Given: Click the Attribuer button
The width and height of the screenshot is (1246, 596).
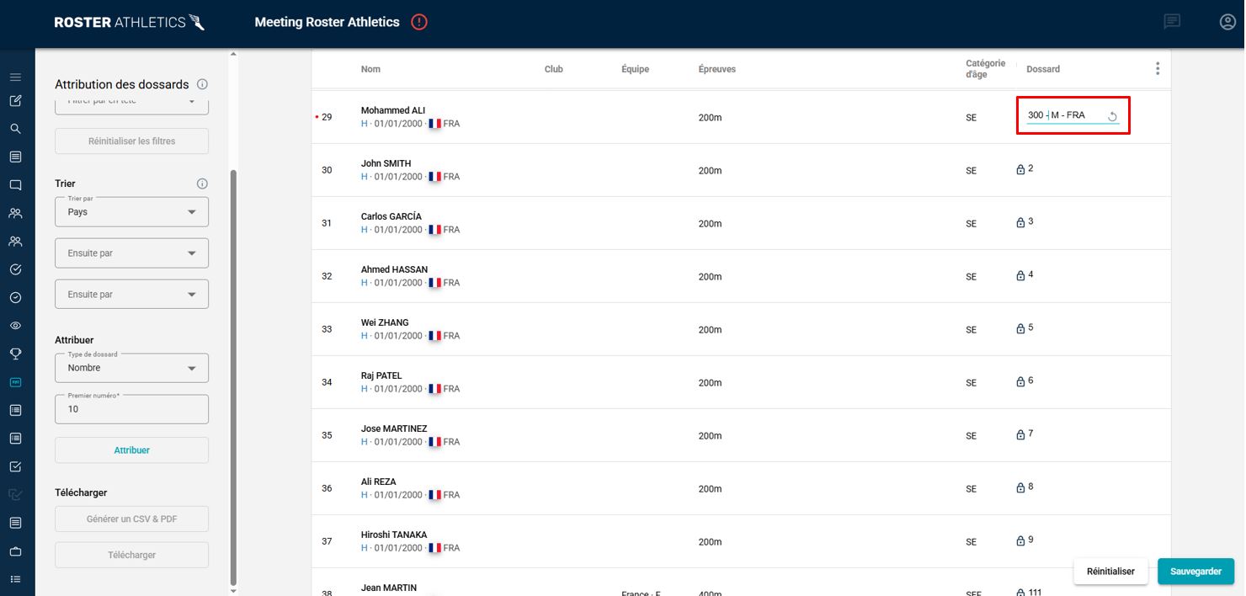Looking at the screenshot, I should (131, 450).
